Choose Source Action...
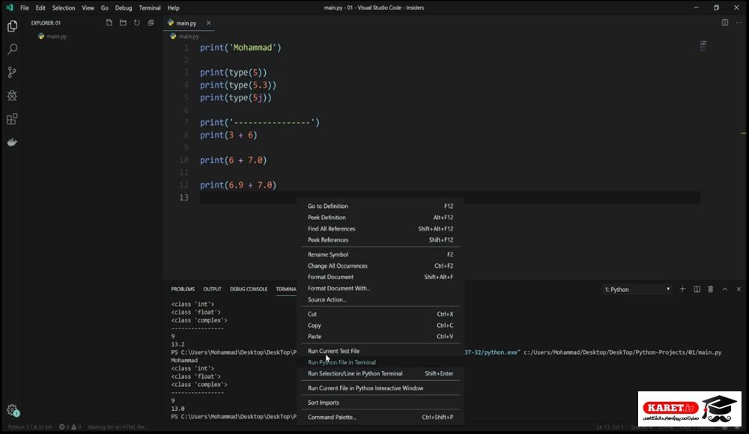The height and width of the screenshot is (434, 749). (x=380, y=300)
